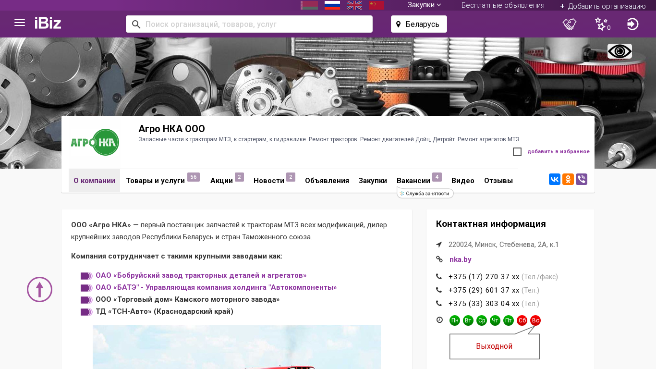Select Monday (Пн) schedule circle

click(x=455, y=320)
